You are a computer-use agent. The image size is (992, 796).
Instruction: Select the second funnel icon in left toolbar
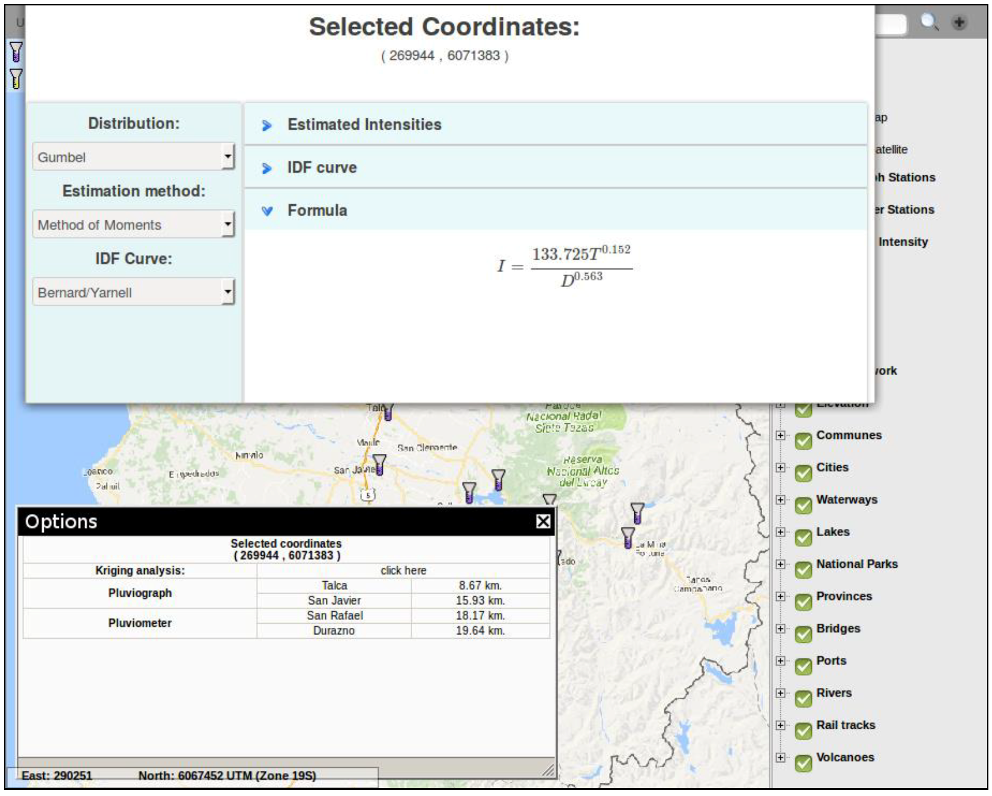[x=16, y=79]
